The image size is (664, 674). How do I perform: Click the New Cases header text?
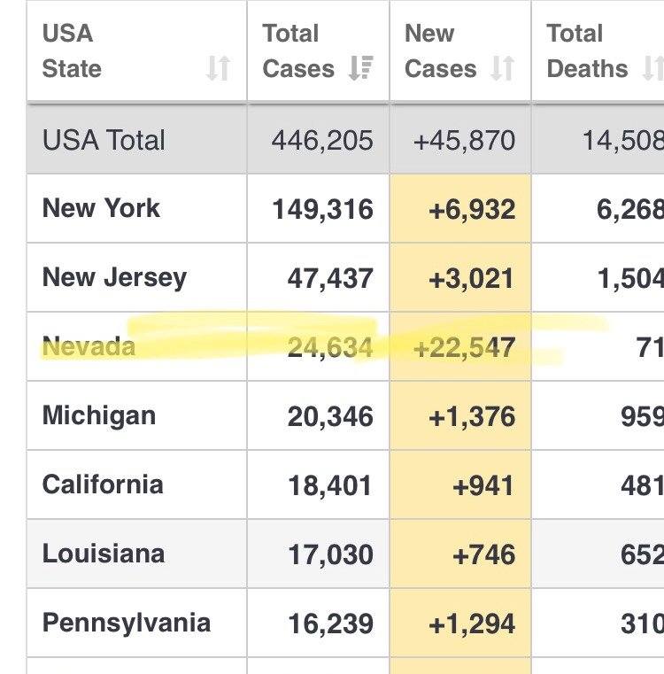click(441, 50)
